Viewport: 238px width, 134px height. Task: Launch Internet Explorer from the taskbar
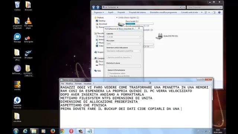pos(25,131)
